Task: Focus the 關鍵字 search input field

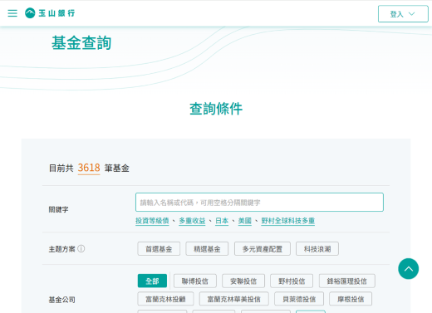Action: coord(259,203)
